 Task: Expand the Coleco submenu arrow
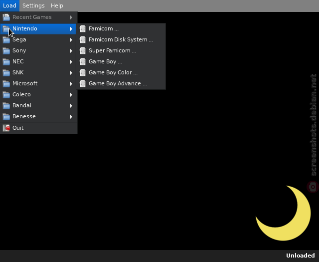click(71, 95)
